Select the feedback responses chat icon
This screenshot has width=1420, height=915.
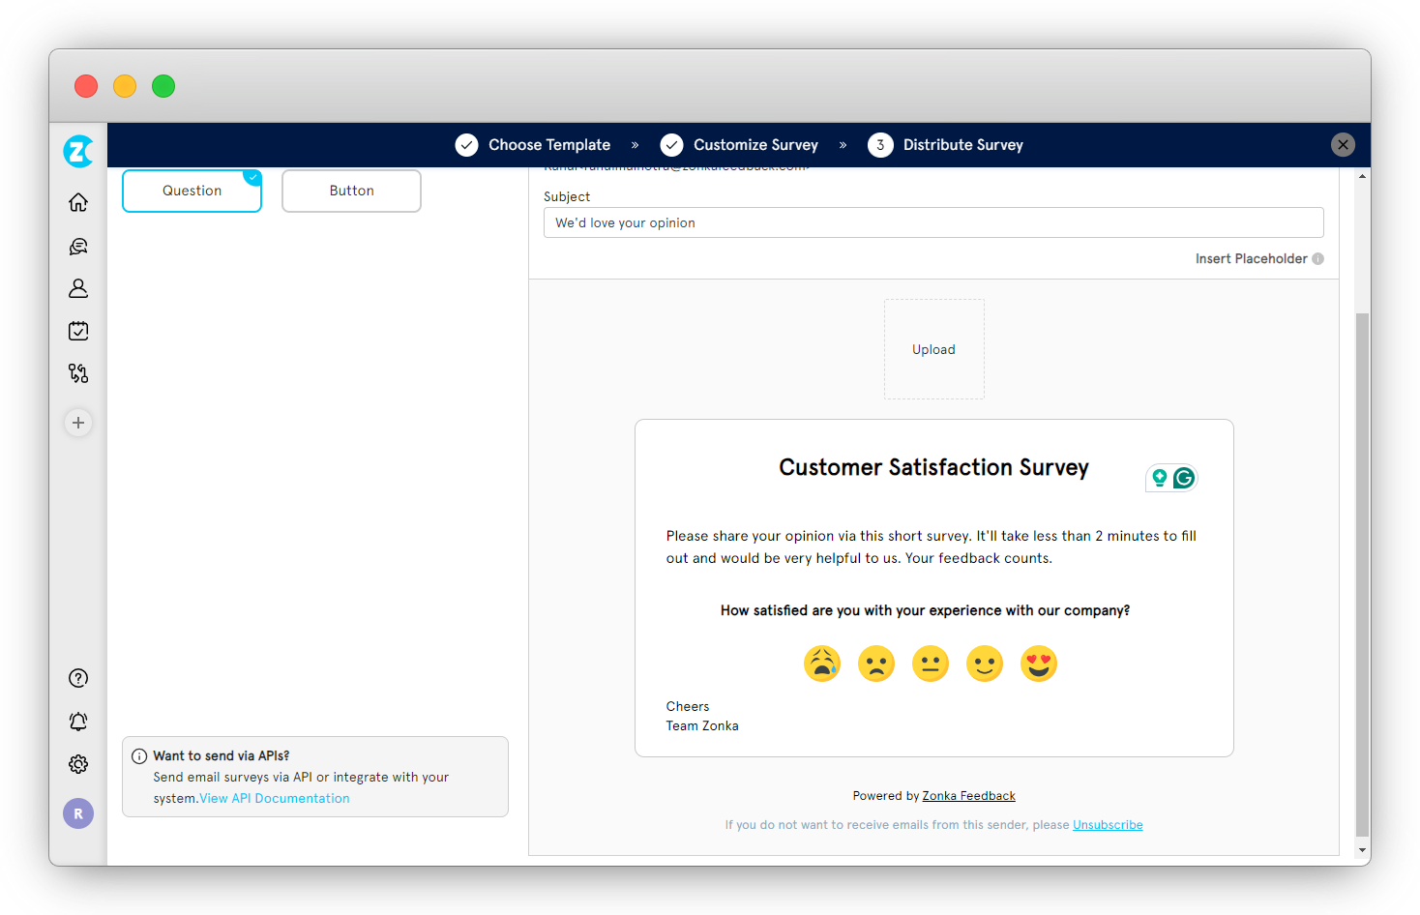pyautogui.click(x=77, y=246)
